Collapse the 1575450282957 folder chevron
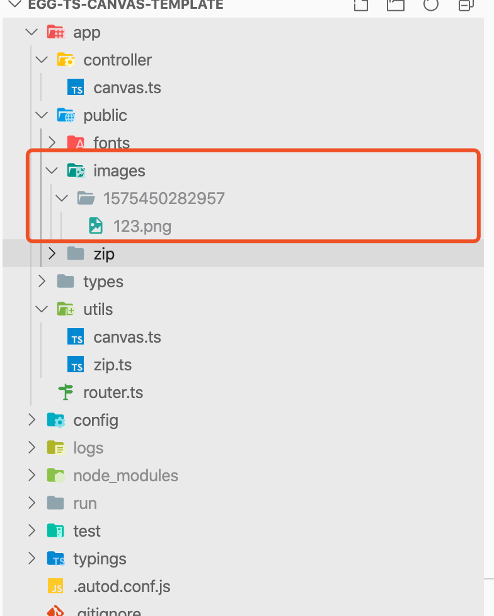 point(62,198)
